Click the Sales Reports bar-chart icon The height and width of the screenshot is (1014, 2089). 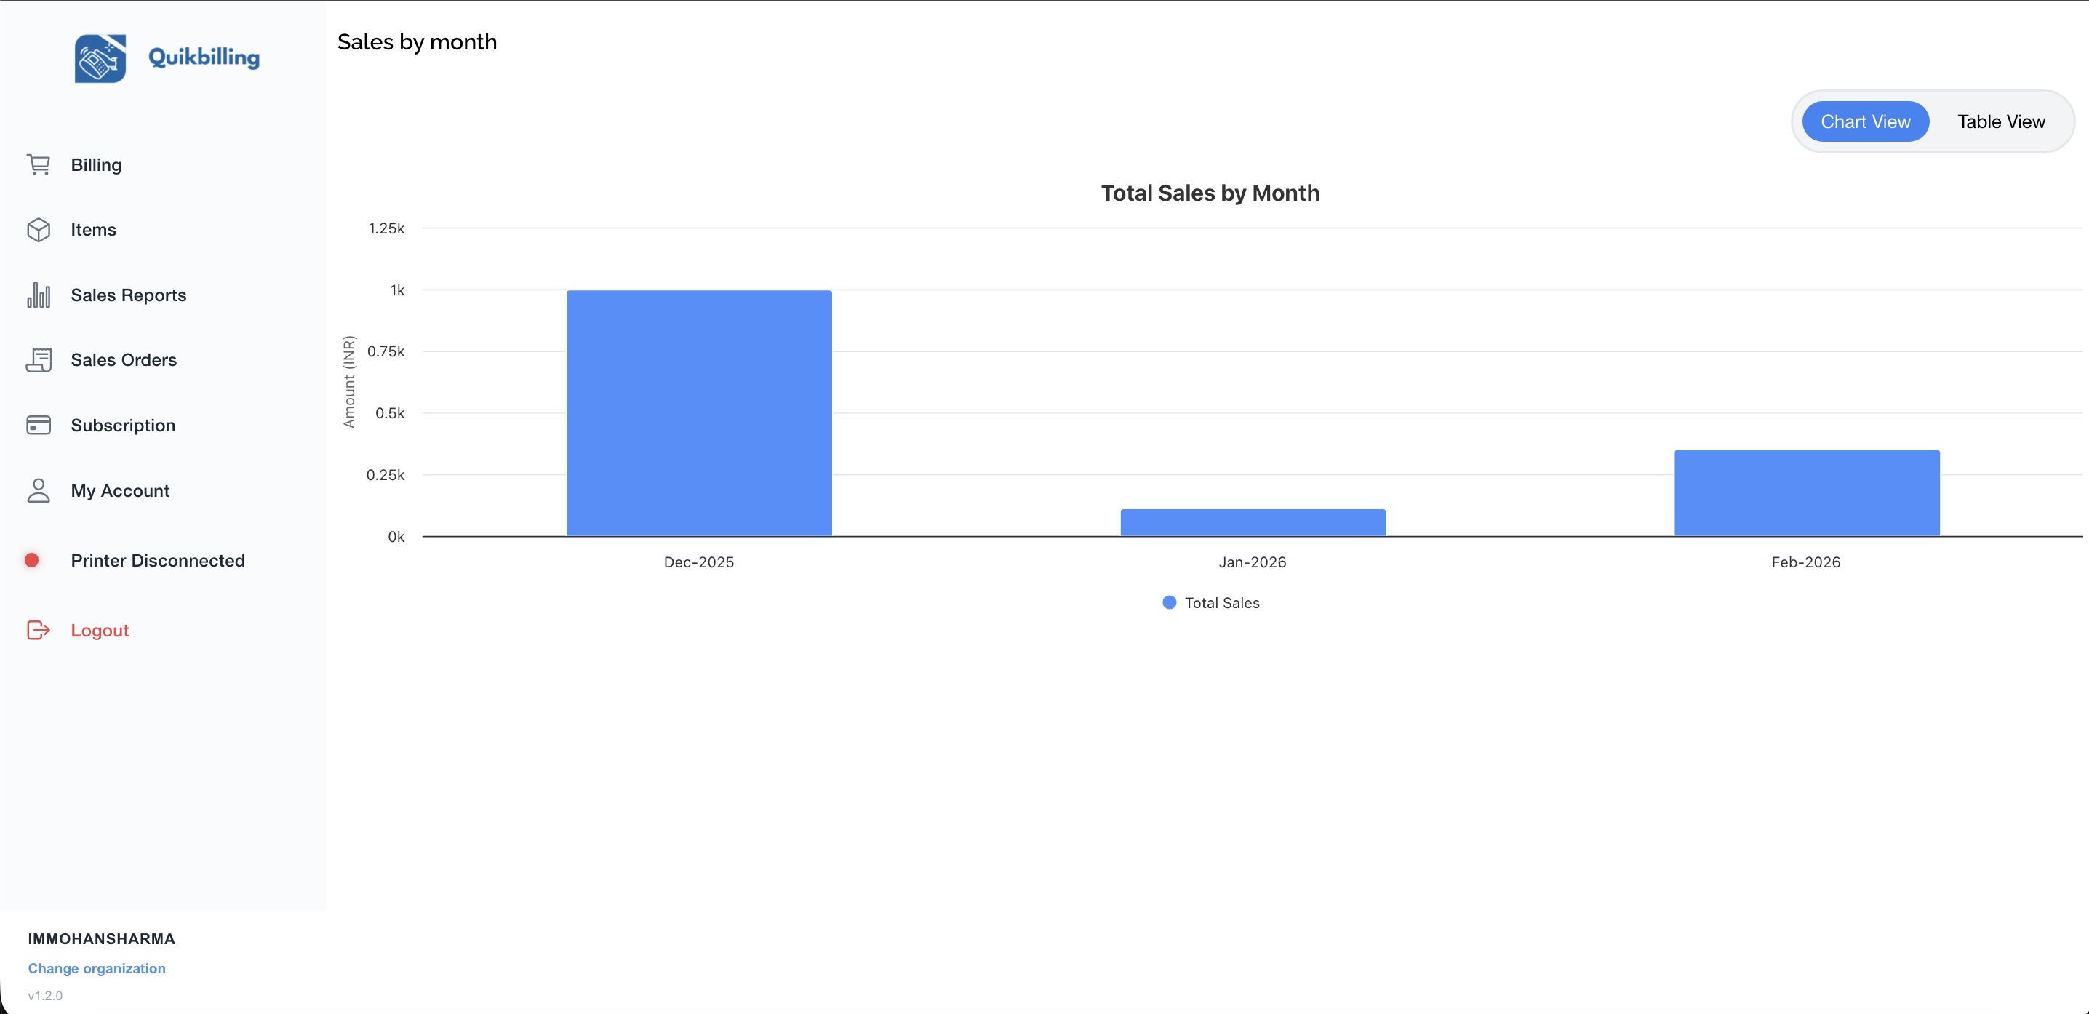38,295
